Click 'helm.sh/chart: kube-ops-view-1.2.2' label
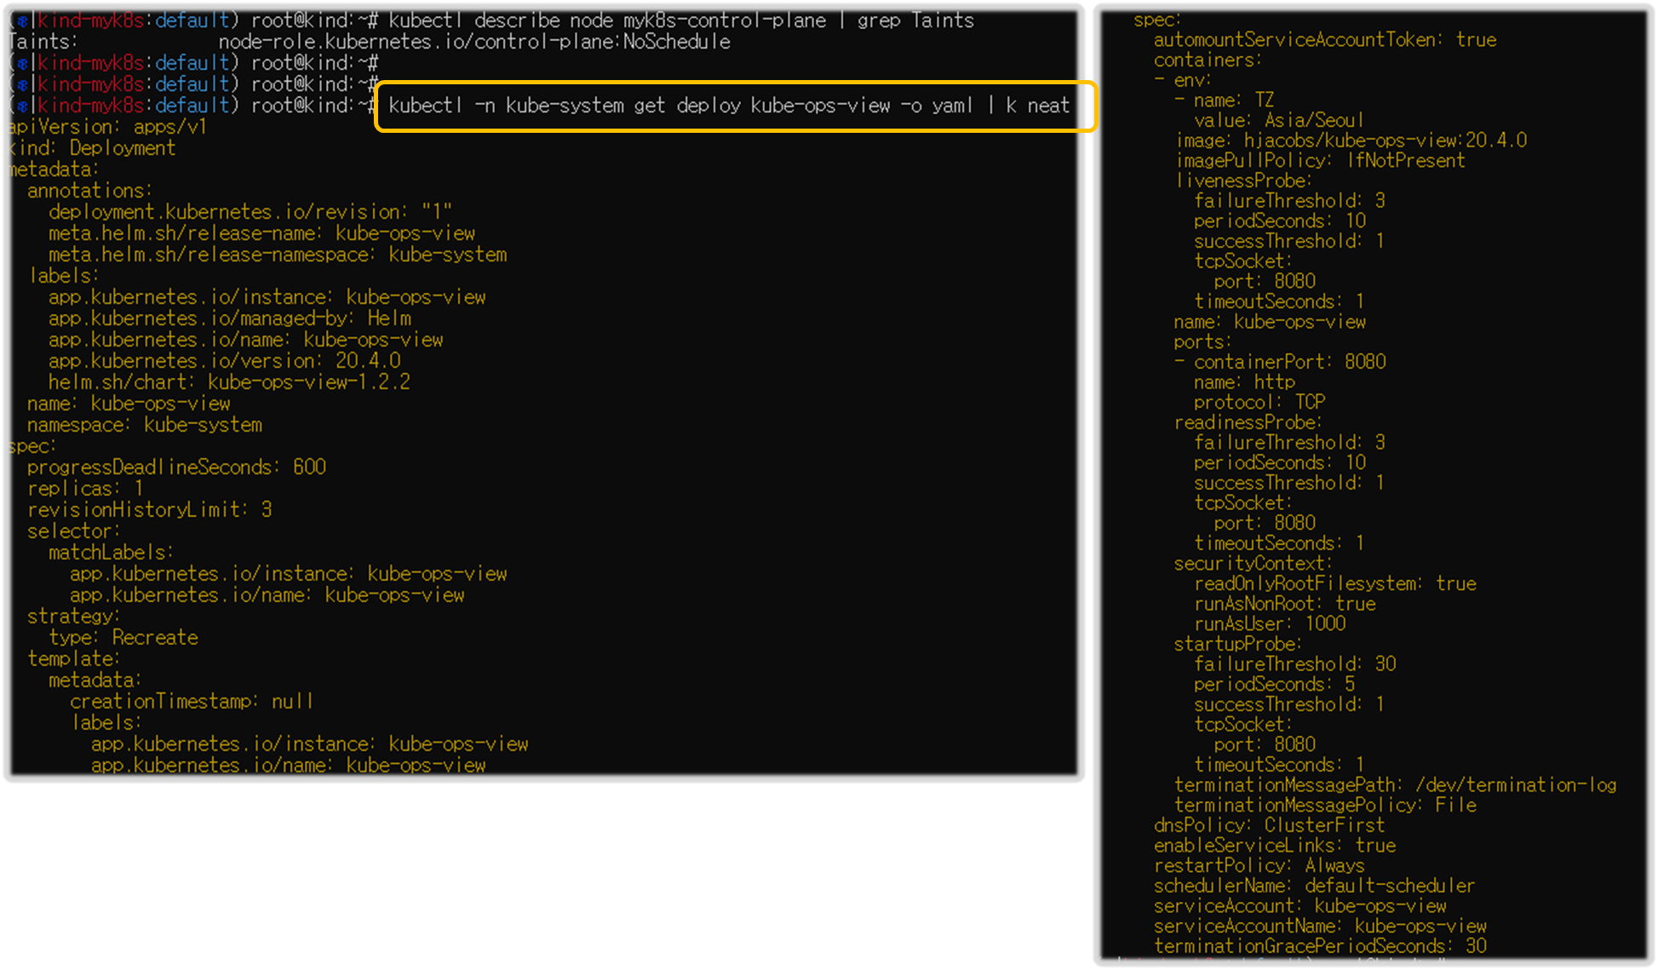The width and height of the screenshot is (1658, 970). tap(229, 382)
